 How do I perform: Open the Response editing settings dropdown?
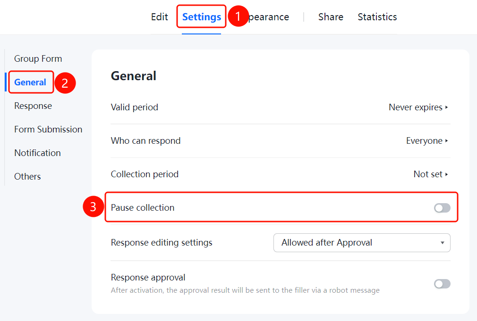362,243
